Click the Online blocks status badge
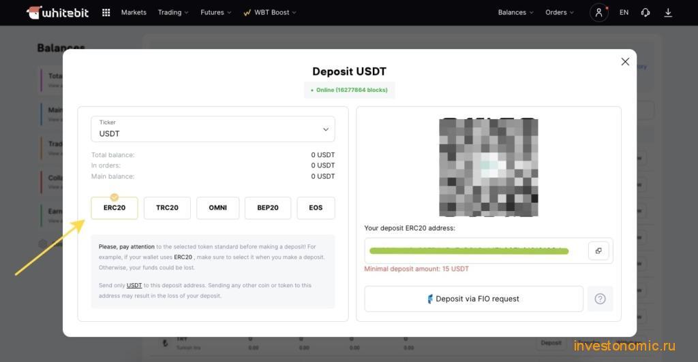This screenshot has width=698, height=362. [x=350, y=90]
